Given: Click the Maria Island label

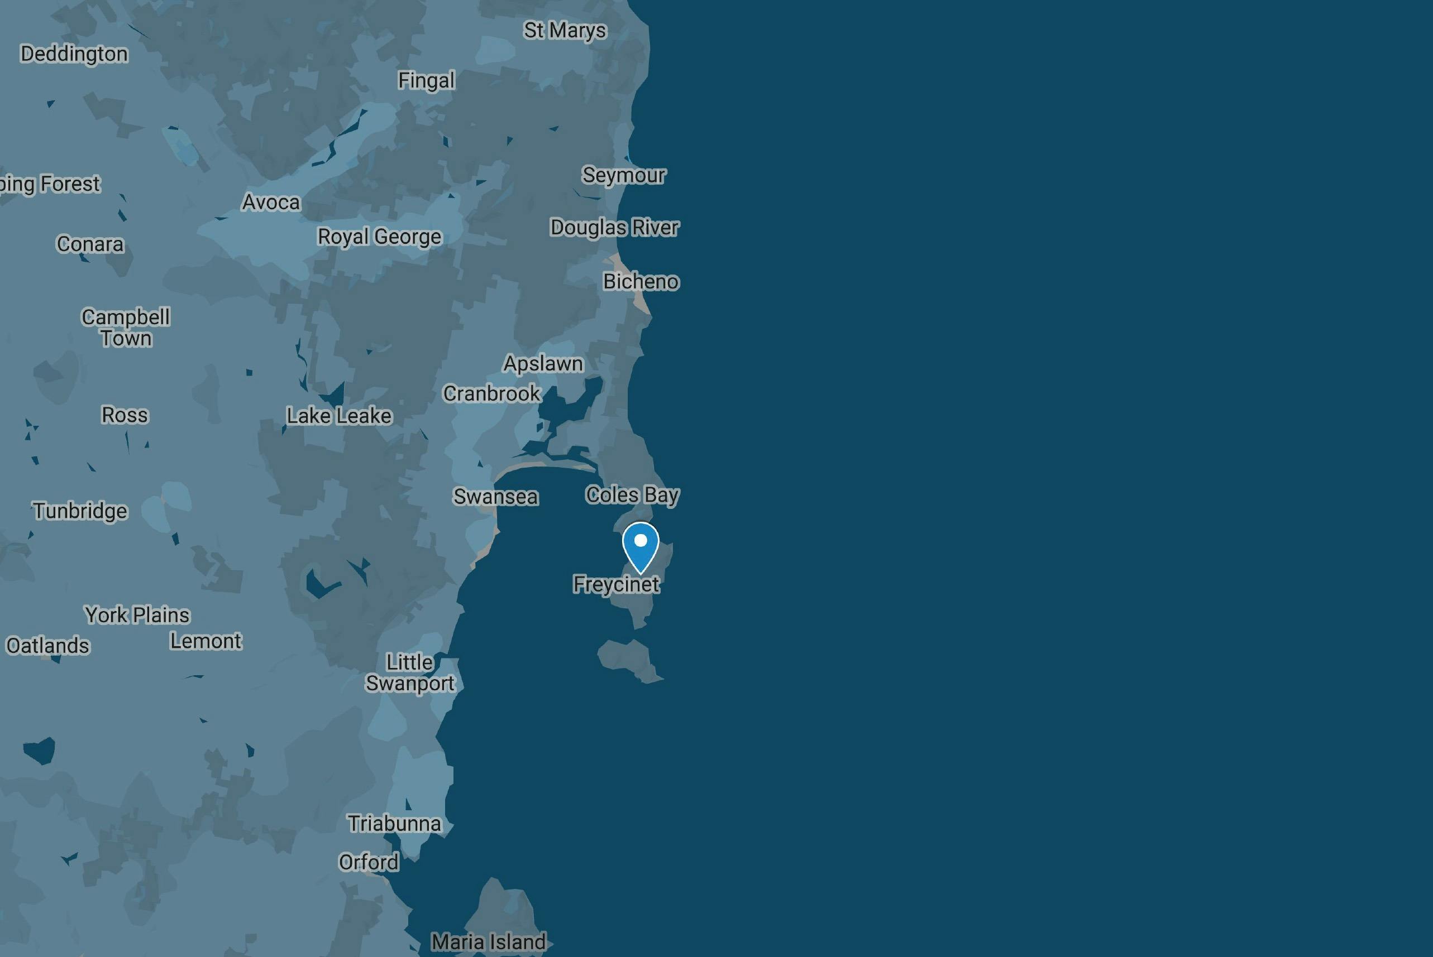Looking at the screenshot, I should (x=488, y=942).
